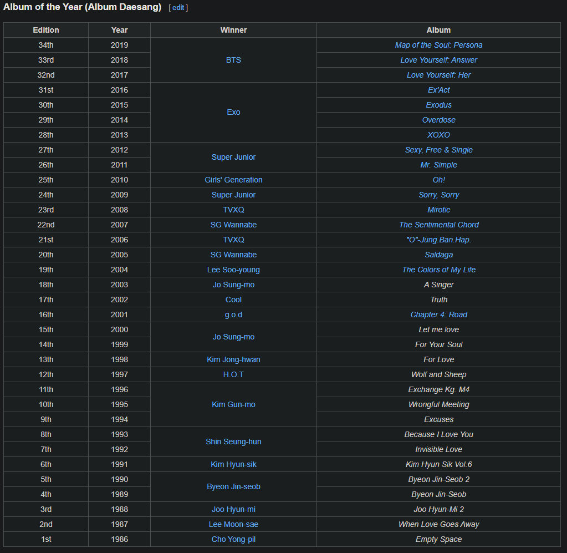Image resolution: width=567 pixels, height=553 pixels.
Task: Open the Mr. Simple album link
Action: [438, 165]
